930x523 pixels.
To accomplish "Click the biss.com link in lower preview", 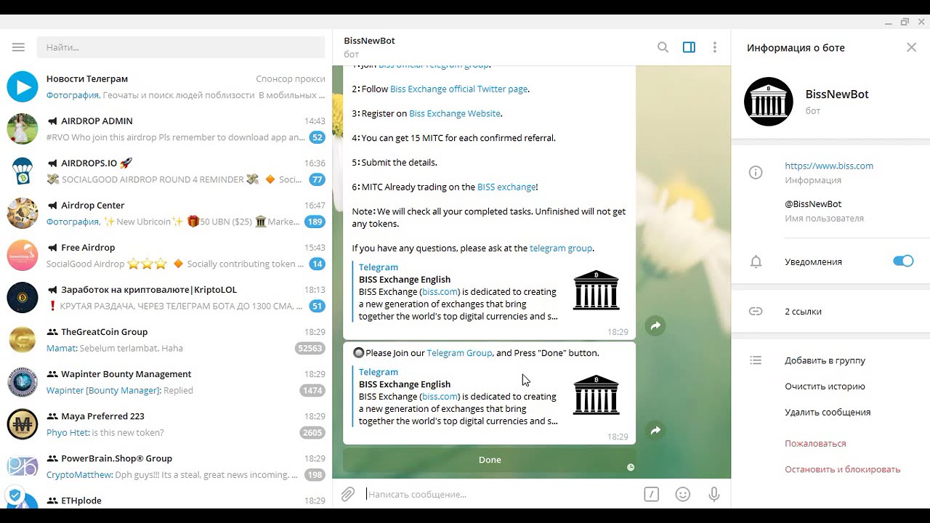I will click(440, 397).
